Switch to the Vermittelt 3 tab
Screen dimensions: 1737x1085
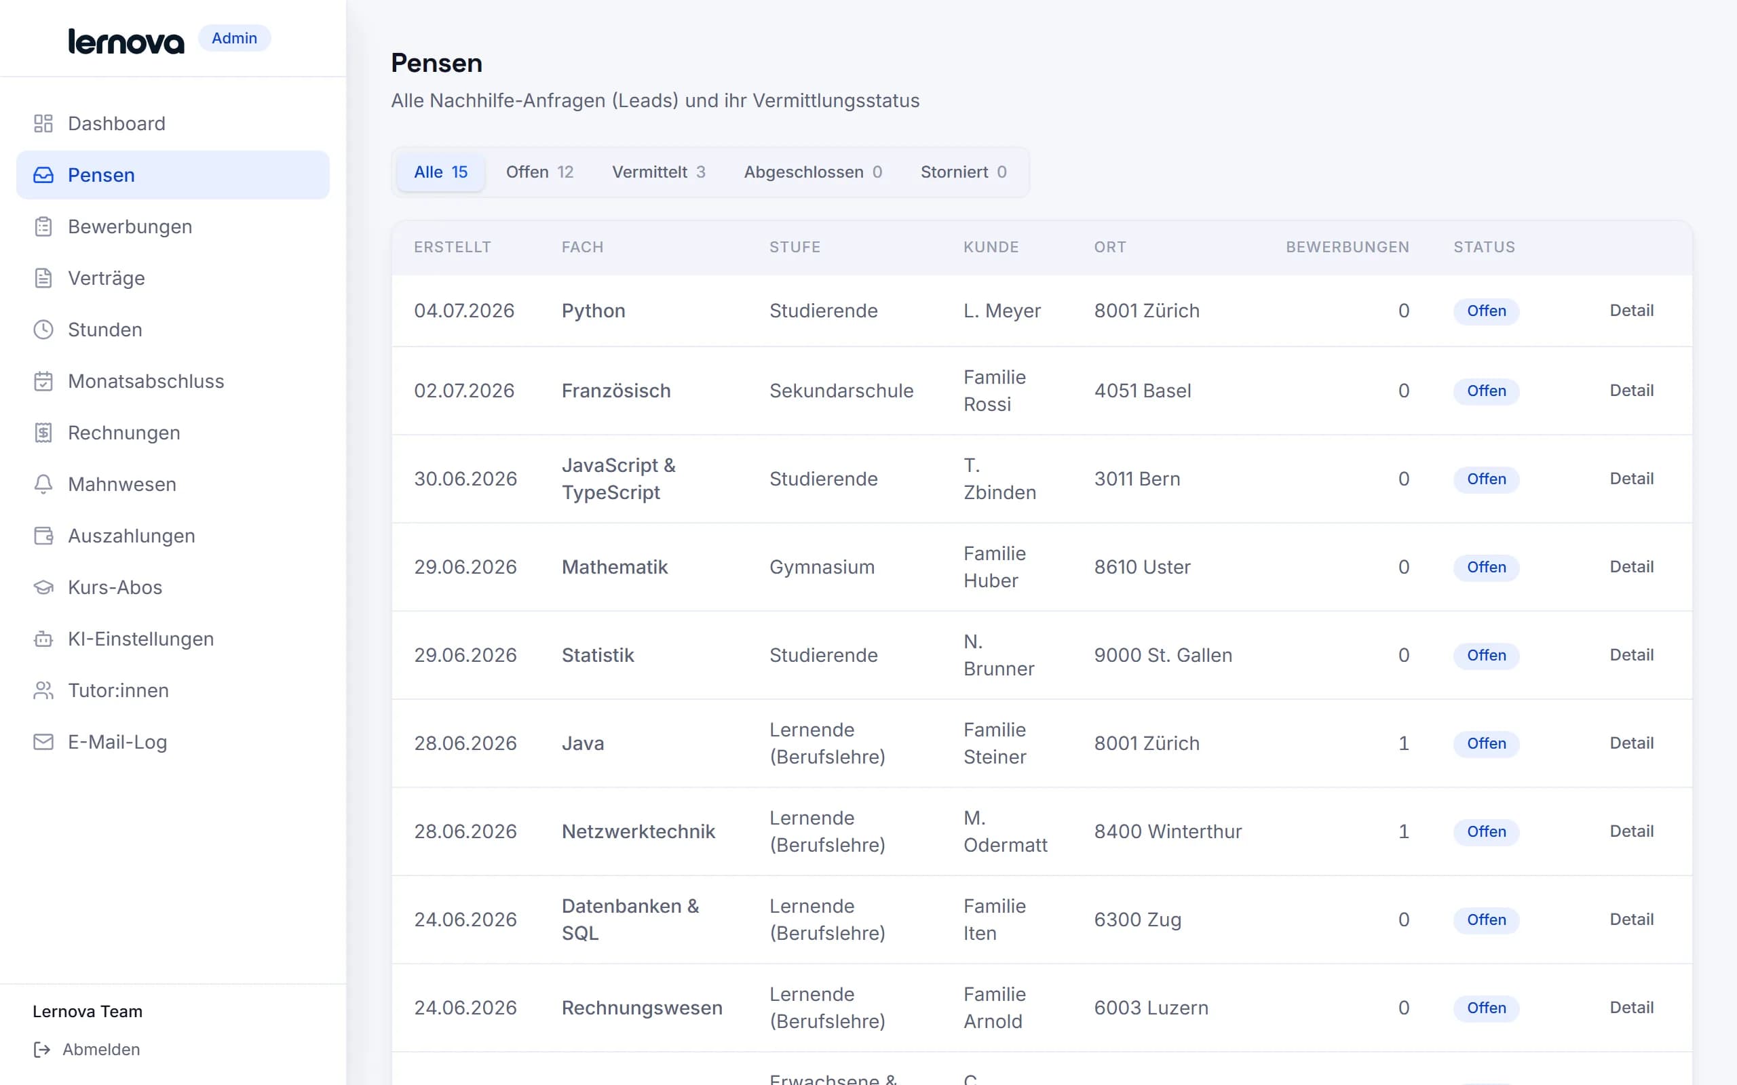(x=658, y=172)
